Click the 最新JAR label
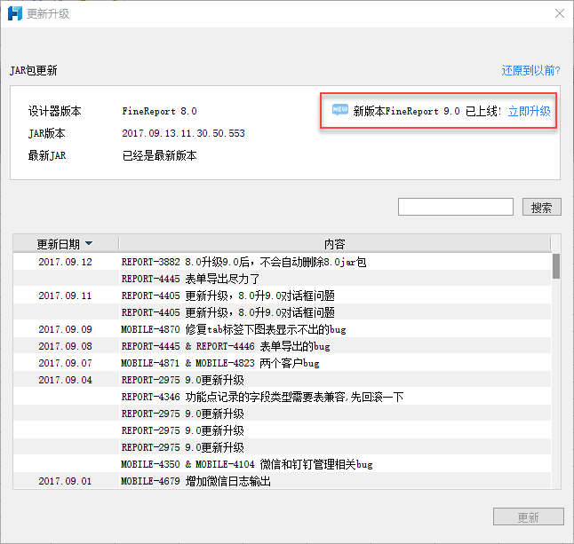 (x=47, y=155)
